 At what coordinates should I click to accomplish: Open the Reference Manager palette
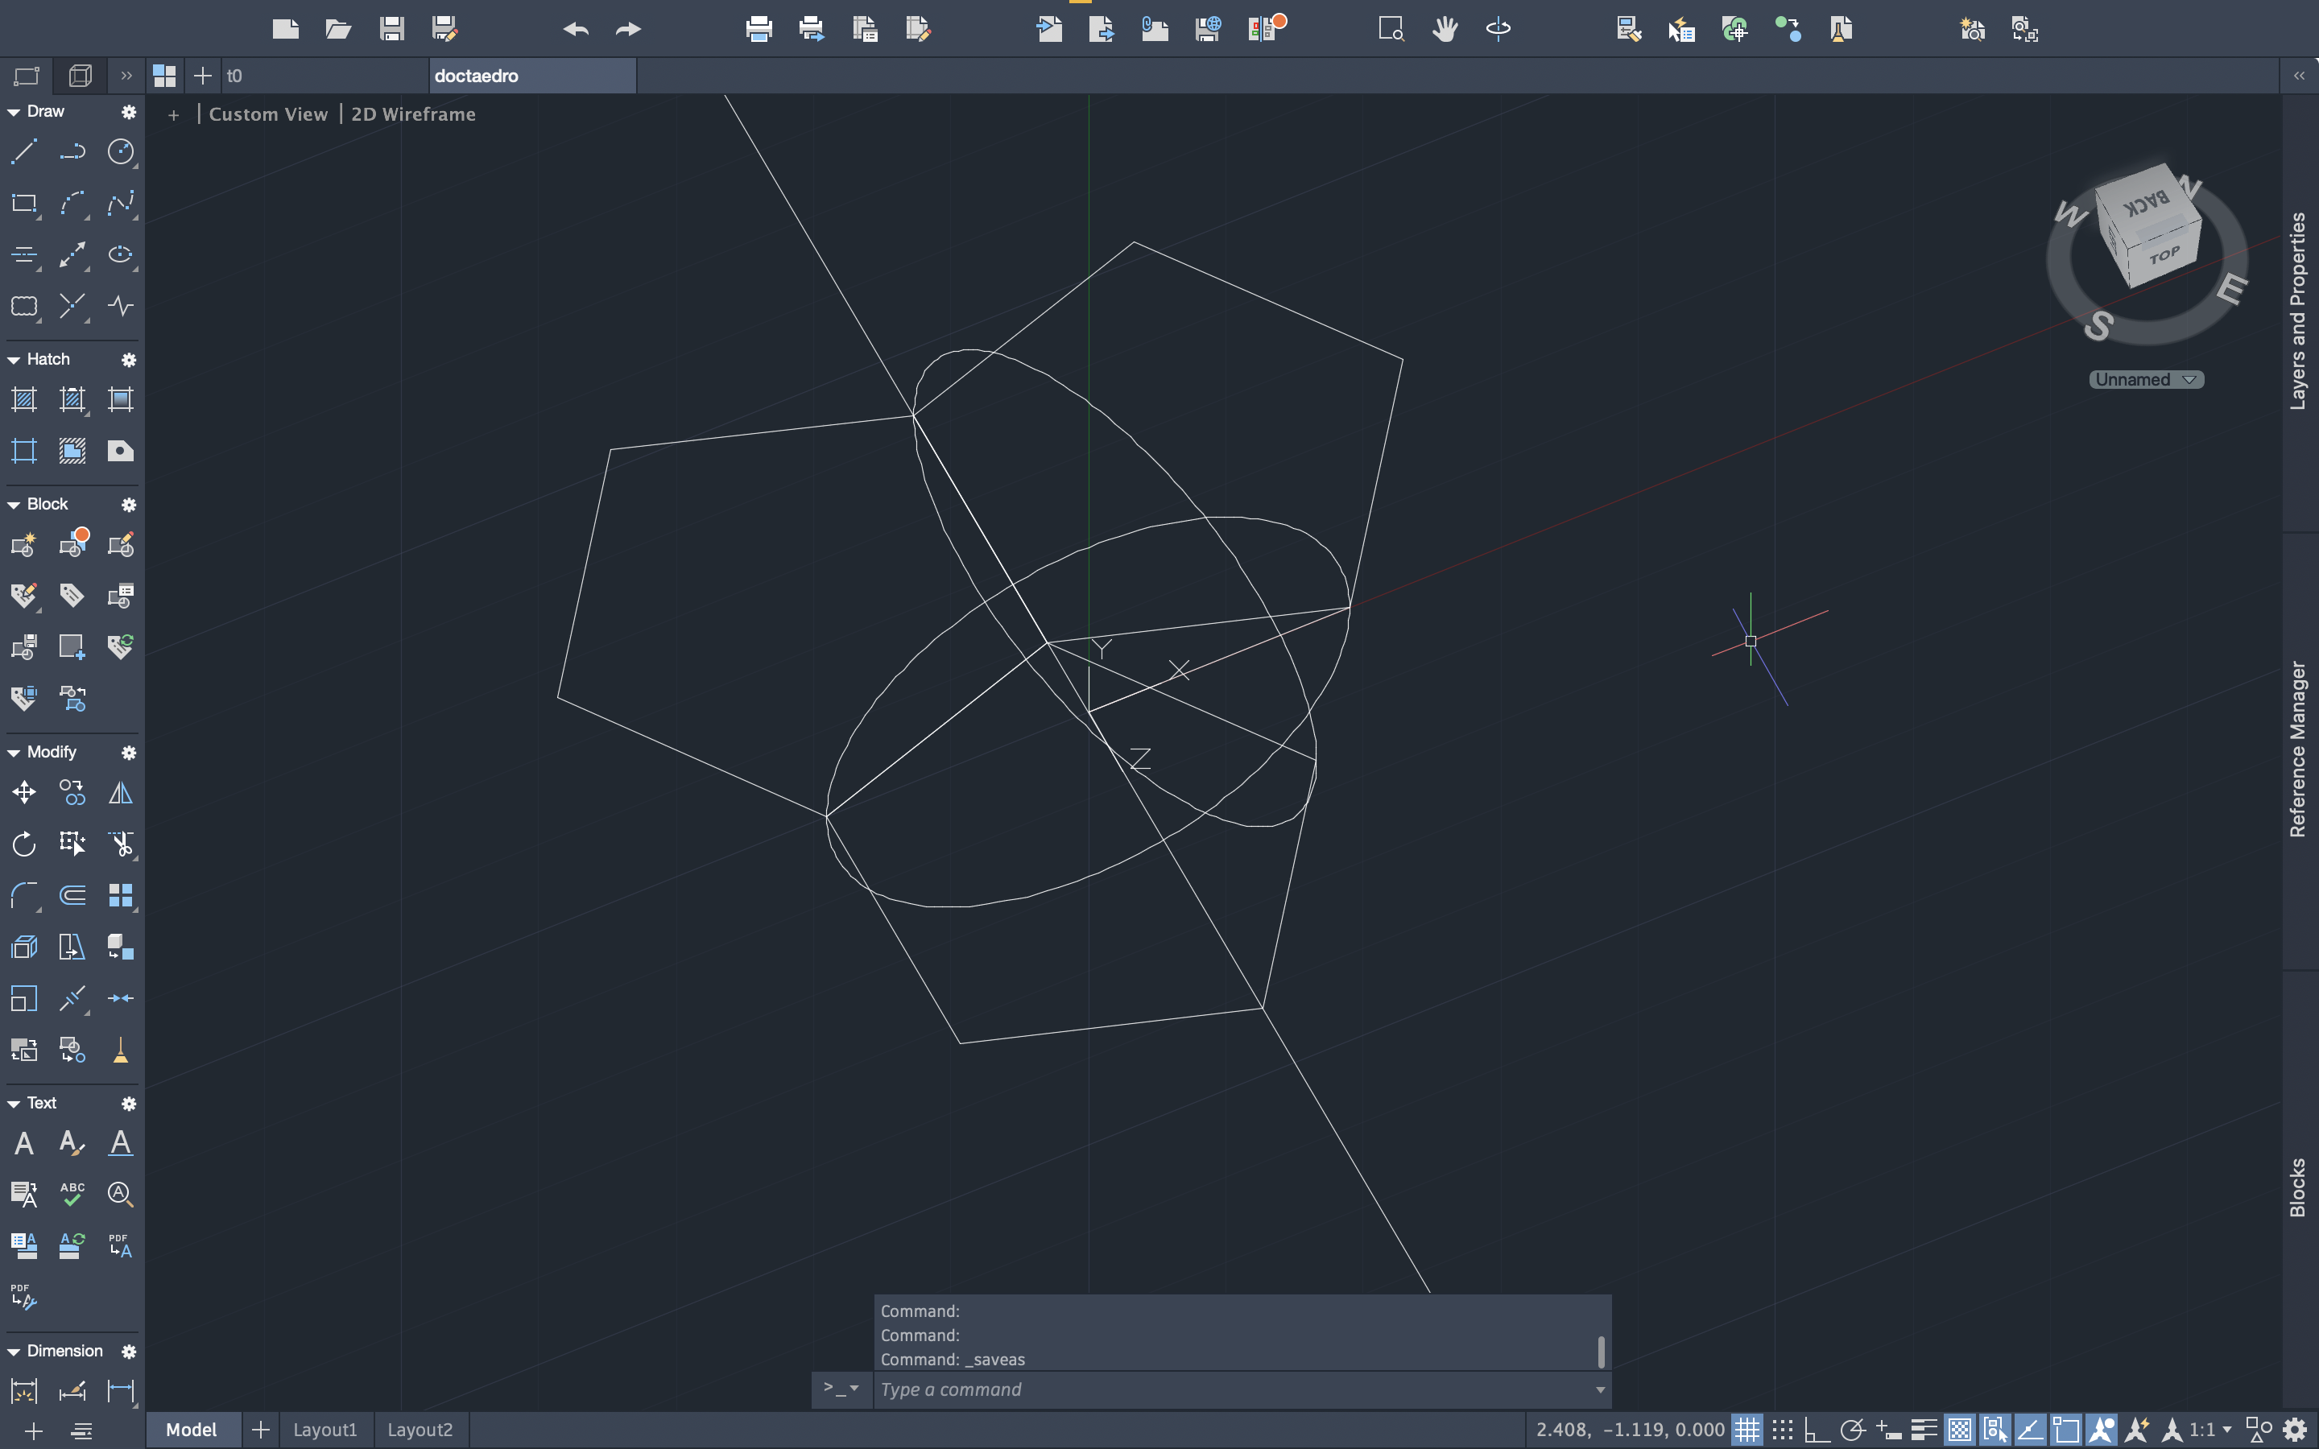pyautogui.click(x=2298, y=749)
